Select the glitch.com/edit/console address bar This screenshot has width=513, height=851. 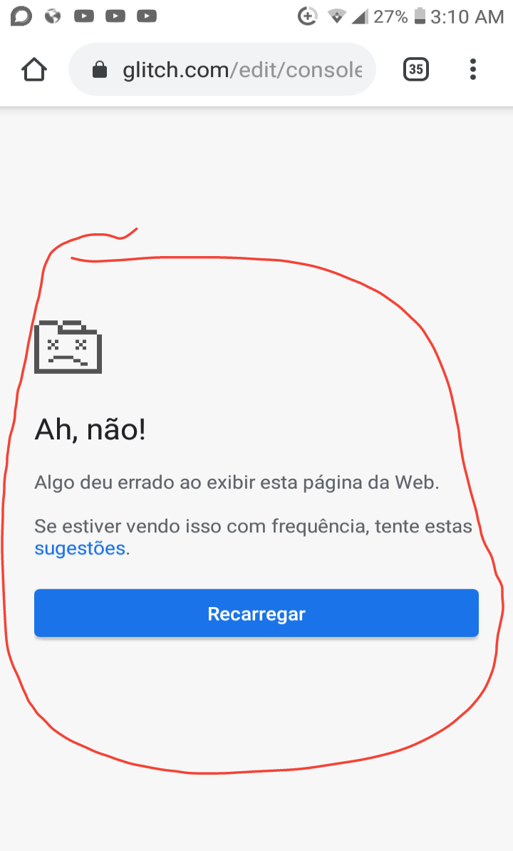[x=222, y=69]
